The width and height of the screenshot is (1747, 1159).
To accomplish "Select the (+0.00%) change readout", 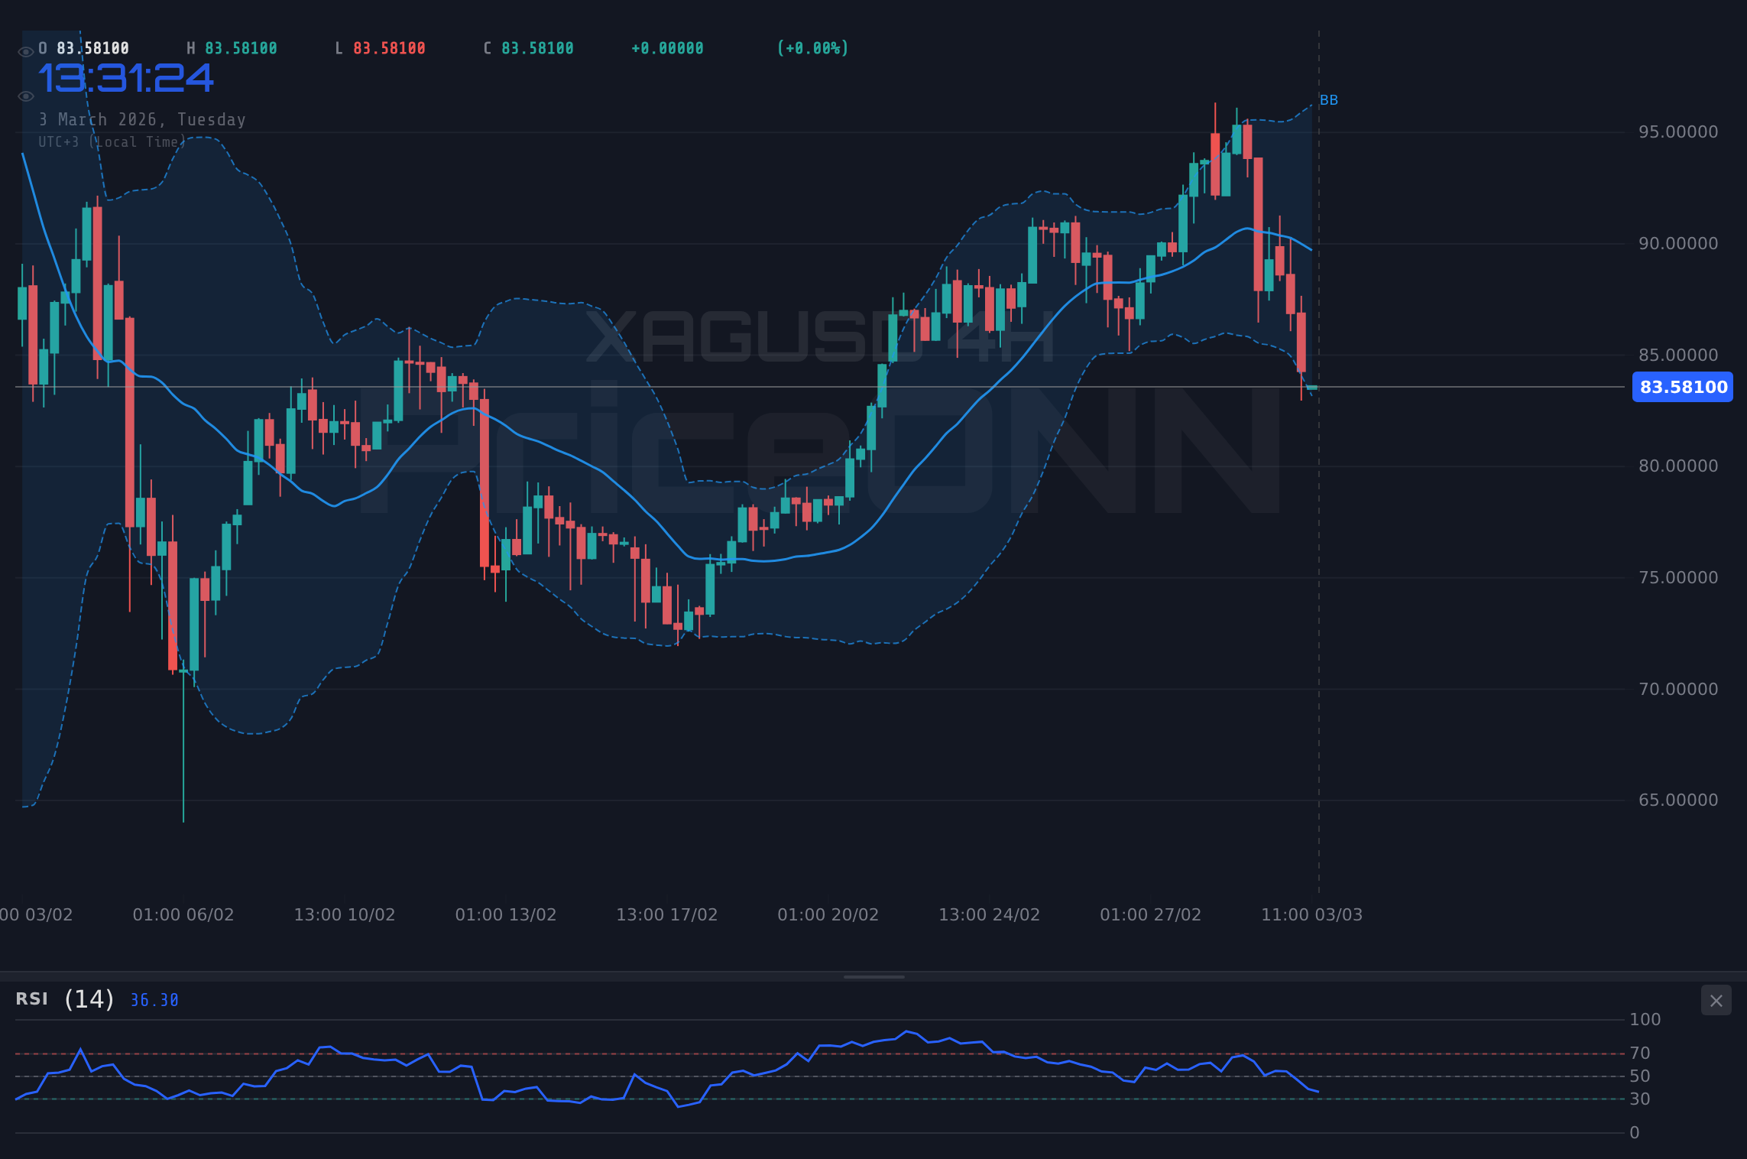I will click(x=812, y=47).
